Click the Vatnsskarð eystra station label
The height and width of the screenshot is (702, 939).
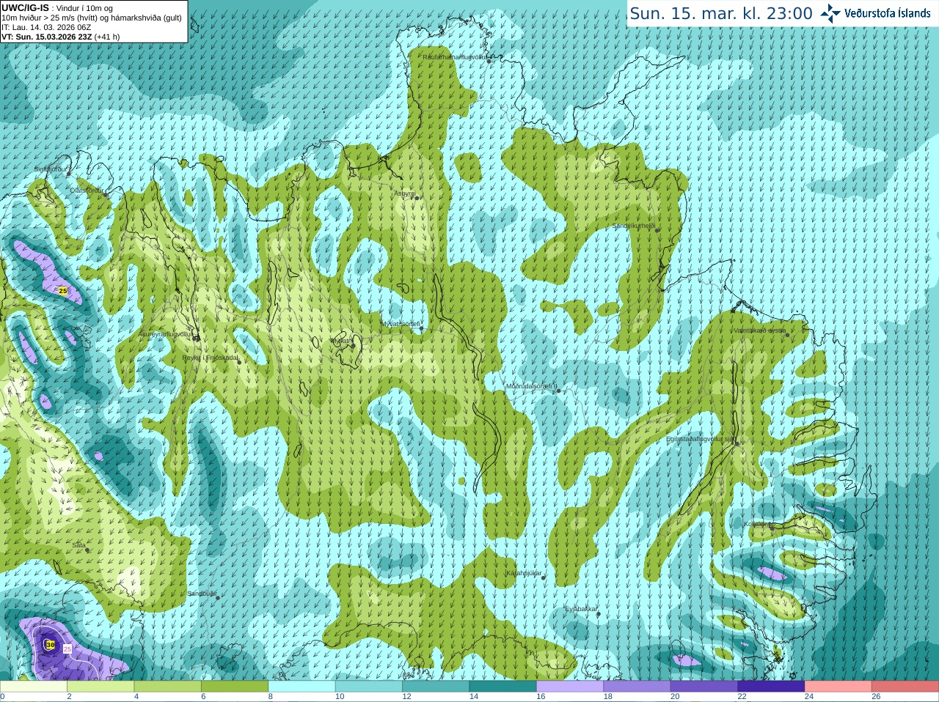[x=760, y=330]
